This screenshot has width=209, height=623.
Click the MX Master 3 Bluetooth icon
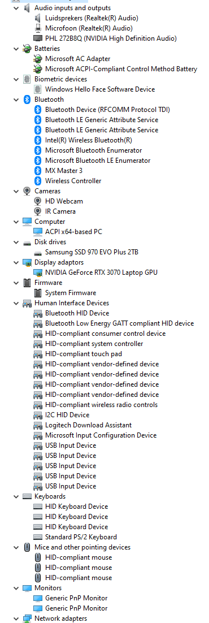point(38,171)
